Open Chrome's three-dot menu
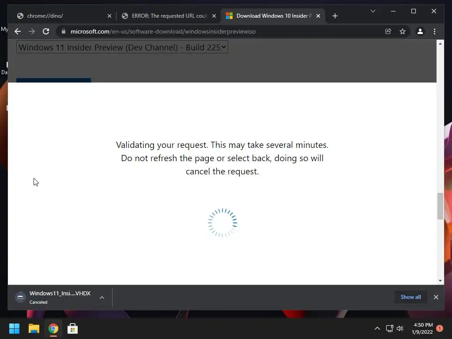Screen dimensions: 452x339 [x=434, y=31]
